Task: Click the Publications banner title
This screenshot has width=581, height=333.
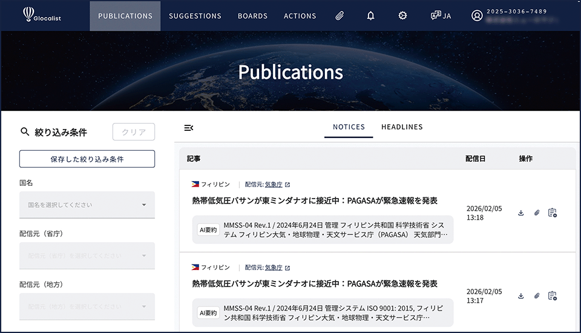Action: 290,72
